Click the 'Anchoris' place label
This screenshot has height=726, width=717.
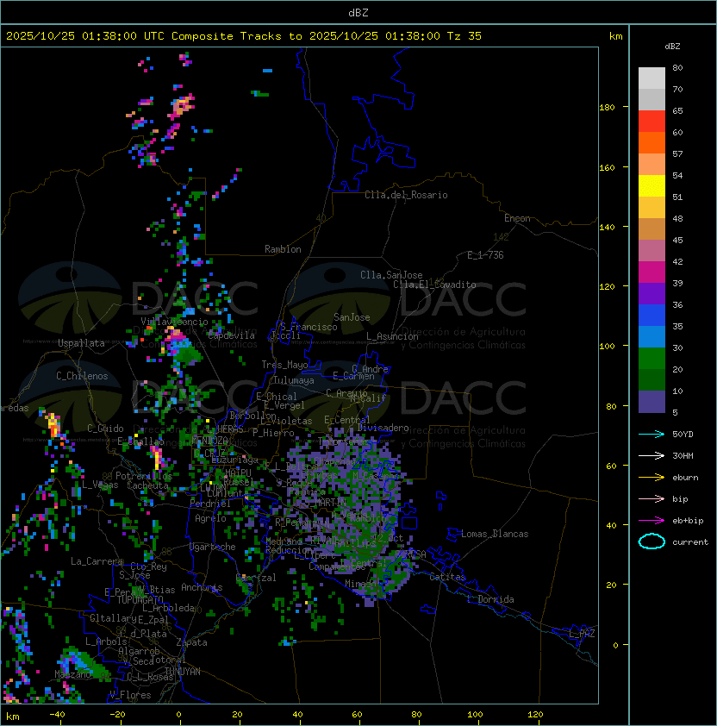point(202,587)
